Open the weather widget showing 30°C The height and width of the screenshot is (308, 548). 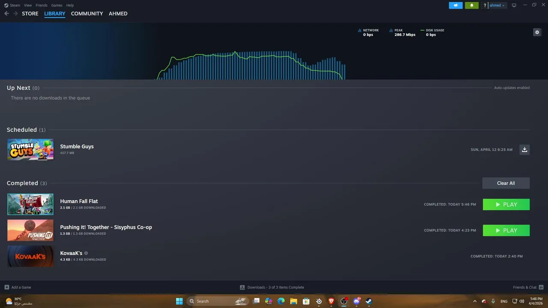point(19,301)
